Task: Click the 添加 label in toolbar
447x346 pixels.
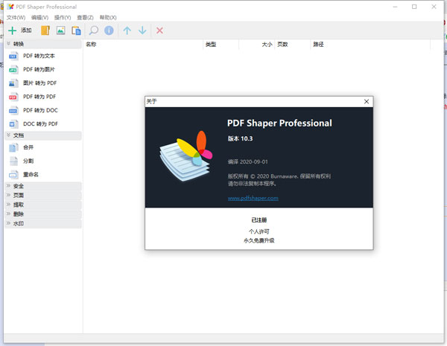Action: (26, 31)
